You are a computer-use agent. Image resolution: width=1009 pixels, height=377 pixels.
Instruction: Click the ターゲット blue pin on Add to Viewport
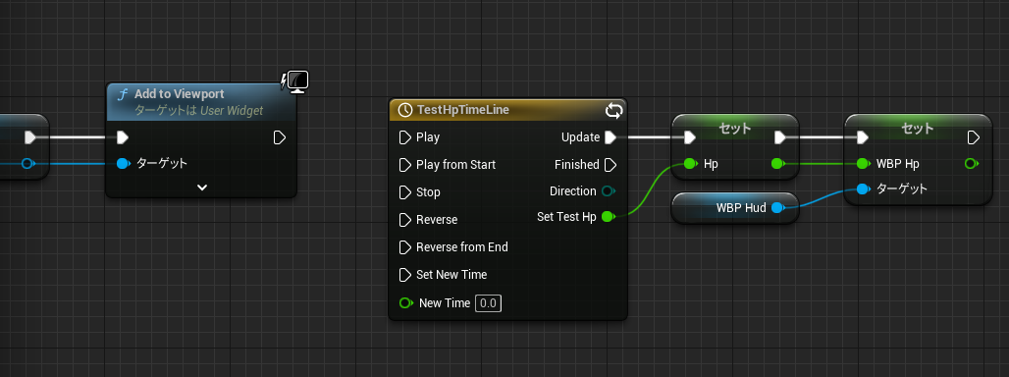click(x=124, y=163)
